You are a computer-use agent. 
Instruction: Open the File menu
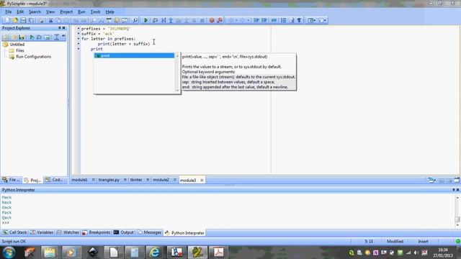point(8,12)
